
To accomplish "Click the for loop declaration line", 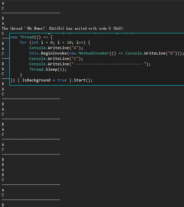I will pos(55,42).
